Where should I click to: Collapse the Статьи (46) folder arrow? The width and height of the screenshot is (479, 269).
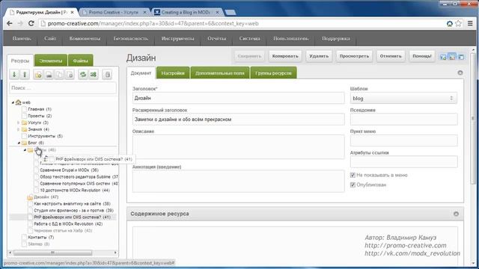pos(25,149)
